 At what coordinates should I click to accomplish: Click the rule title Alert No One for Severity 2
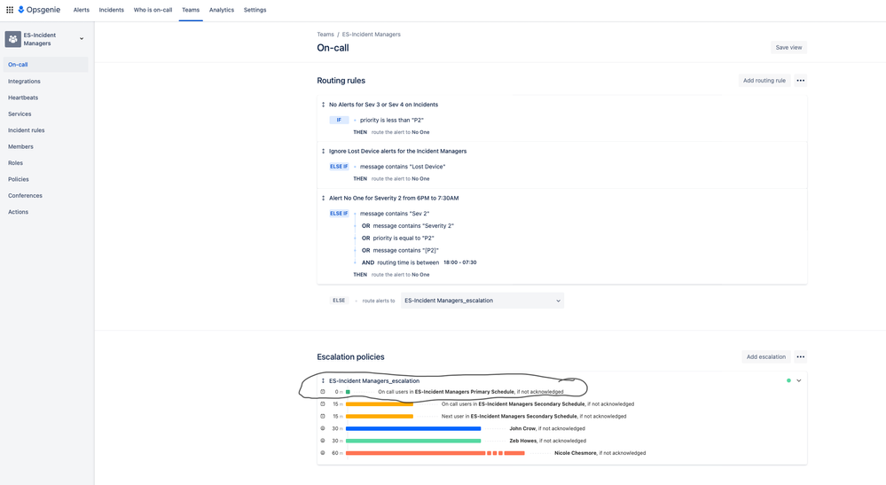tap(394, 199)
